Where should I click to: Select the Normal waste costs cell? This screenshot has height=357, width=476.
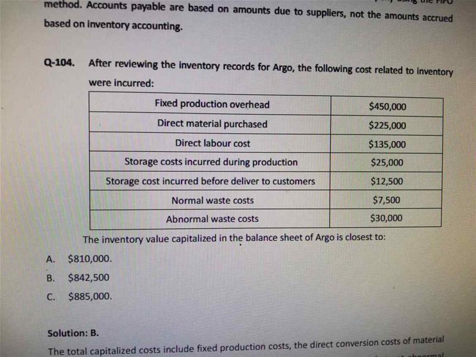pos(212,201)
